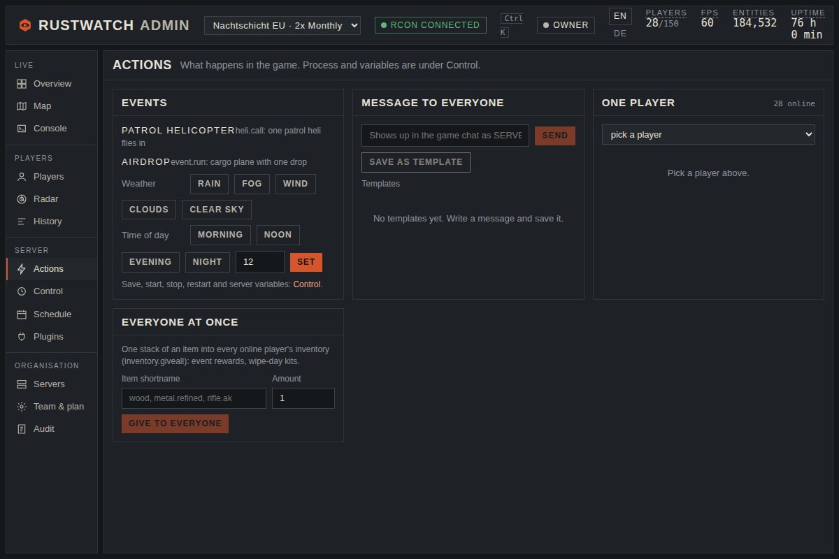Click the Map sidebar icon
The width and height of the screenshot is (839, 559).
(22, 106)
